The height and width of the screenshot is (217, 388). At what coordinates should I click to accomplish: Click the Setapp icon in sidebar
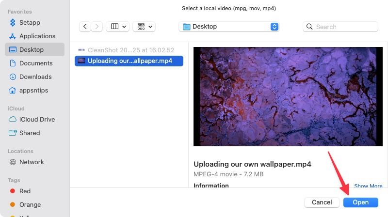[13, 22]
